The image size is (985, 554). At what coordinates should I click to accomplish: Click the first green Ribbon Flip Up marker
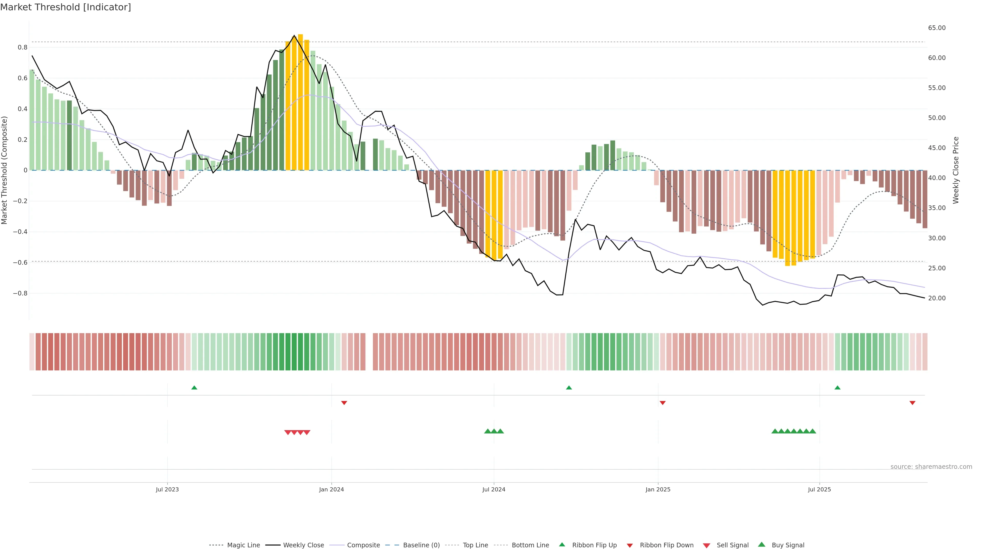click(194, 388)
